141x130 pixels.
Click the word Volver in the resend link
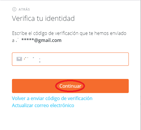19,98
